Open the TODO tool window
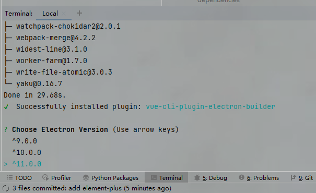This screenshot has width=316, height=193. click(19, 178)
